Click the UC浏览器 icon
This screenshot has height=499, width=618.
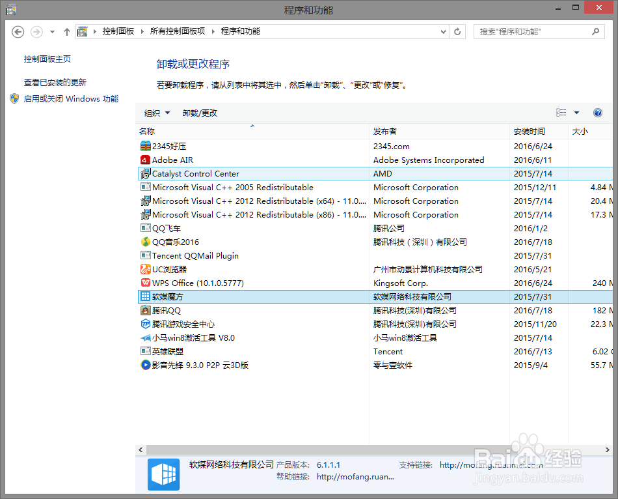pyautogui.click(x=146, y=269)
